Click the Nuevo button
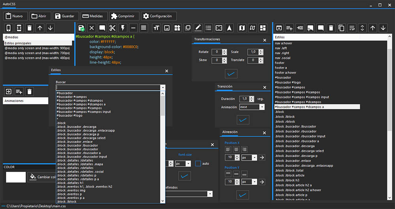This screenshot has width=395, height=209. (15, 16)
